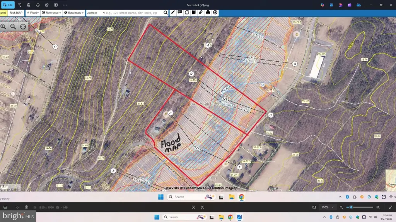Image resolution: width=396 pixels, height=222 pixels.
Task: Open the Basemaps dropdown
Action: [74, 13]
